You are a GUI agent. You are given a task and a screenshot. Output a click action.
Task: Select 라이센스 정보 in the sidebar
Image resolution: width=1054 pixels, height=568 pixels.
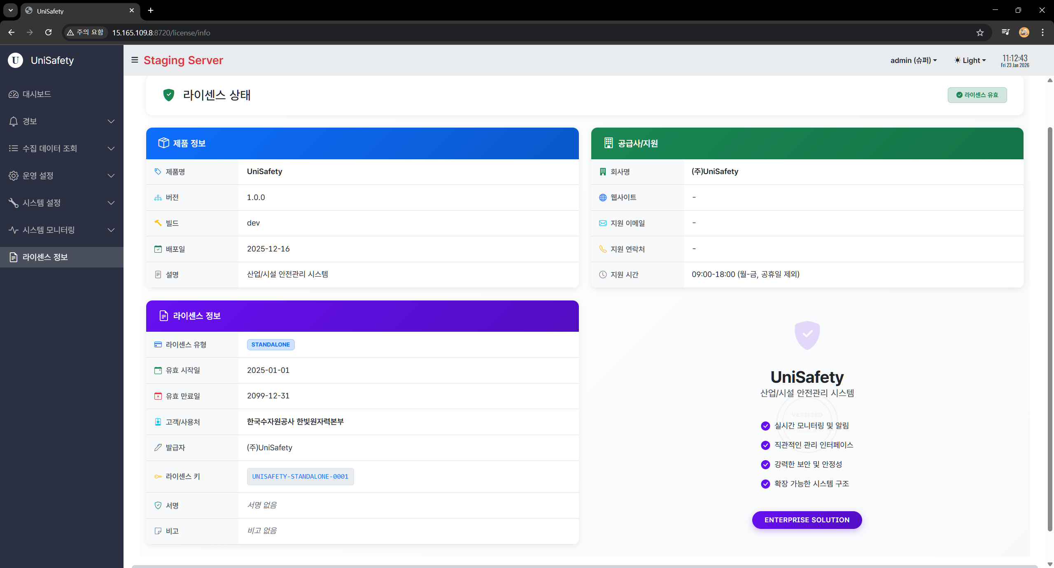click(62, 257)
